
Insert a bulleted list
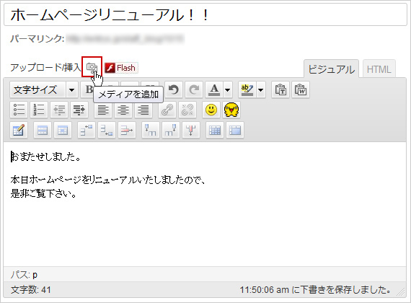(x=19, y=110)
